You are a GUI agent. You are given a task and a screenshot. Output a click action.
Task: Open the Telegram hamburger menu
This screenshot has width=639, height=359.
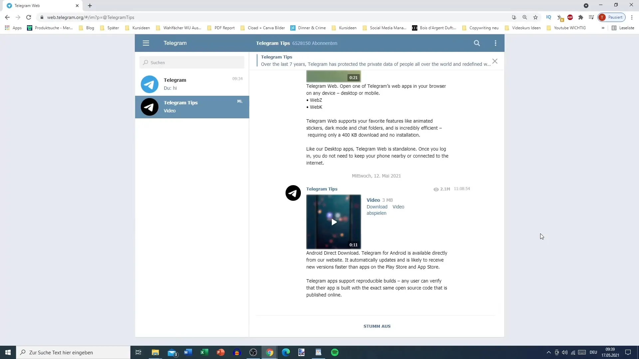click(146, 43)
